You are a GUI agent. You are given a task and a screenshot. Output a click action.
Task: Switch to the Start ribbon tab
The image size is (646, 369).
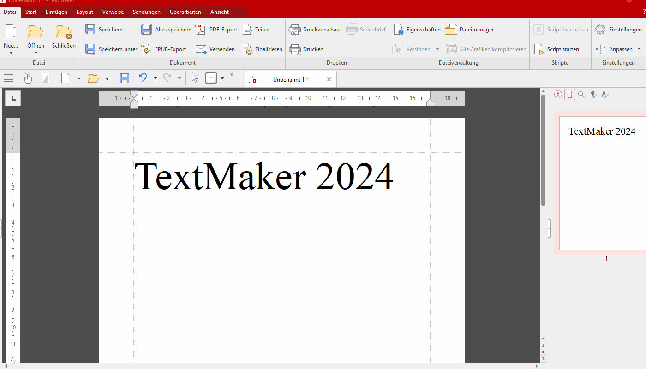(x=31, y=12)
